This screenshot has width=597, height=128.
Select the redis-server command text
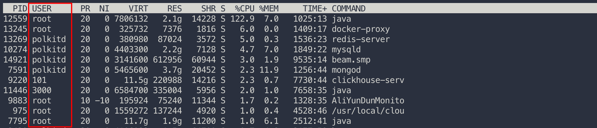coord(360,39)
